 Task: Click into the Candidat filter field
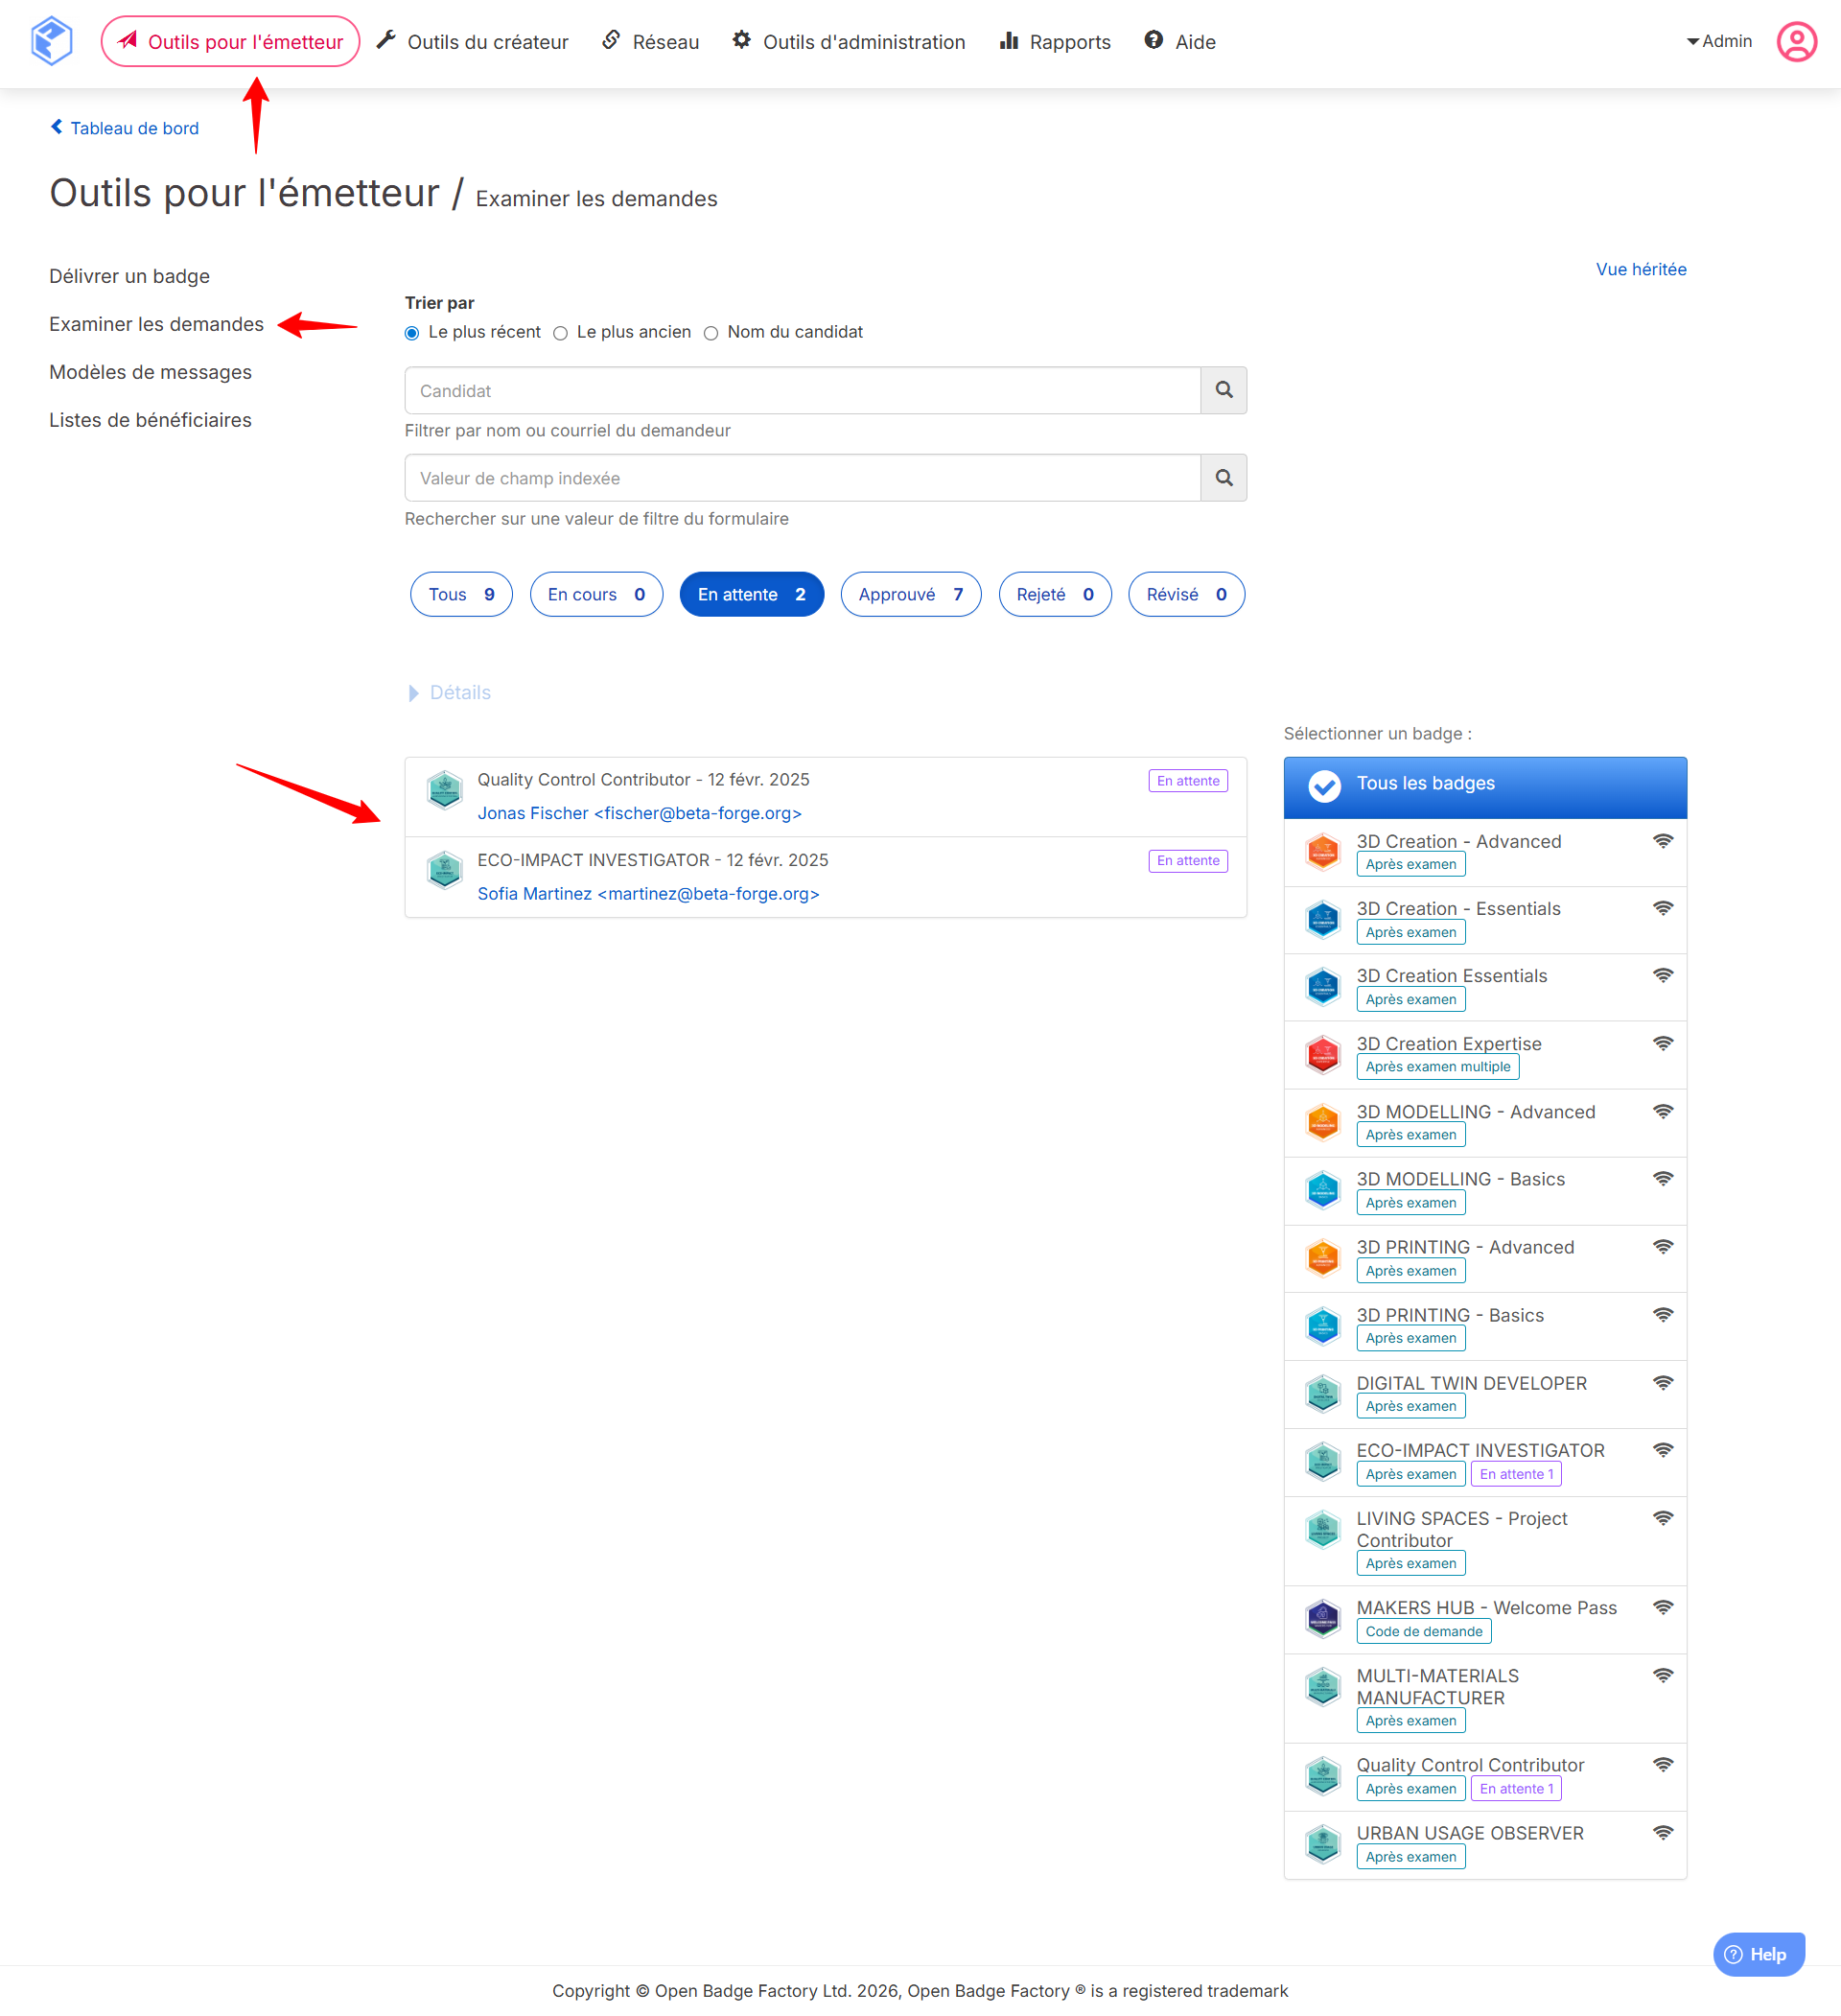click(x=801, y=390)
